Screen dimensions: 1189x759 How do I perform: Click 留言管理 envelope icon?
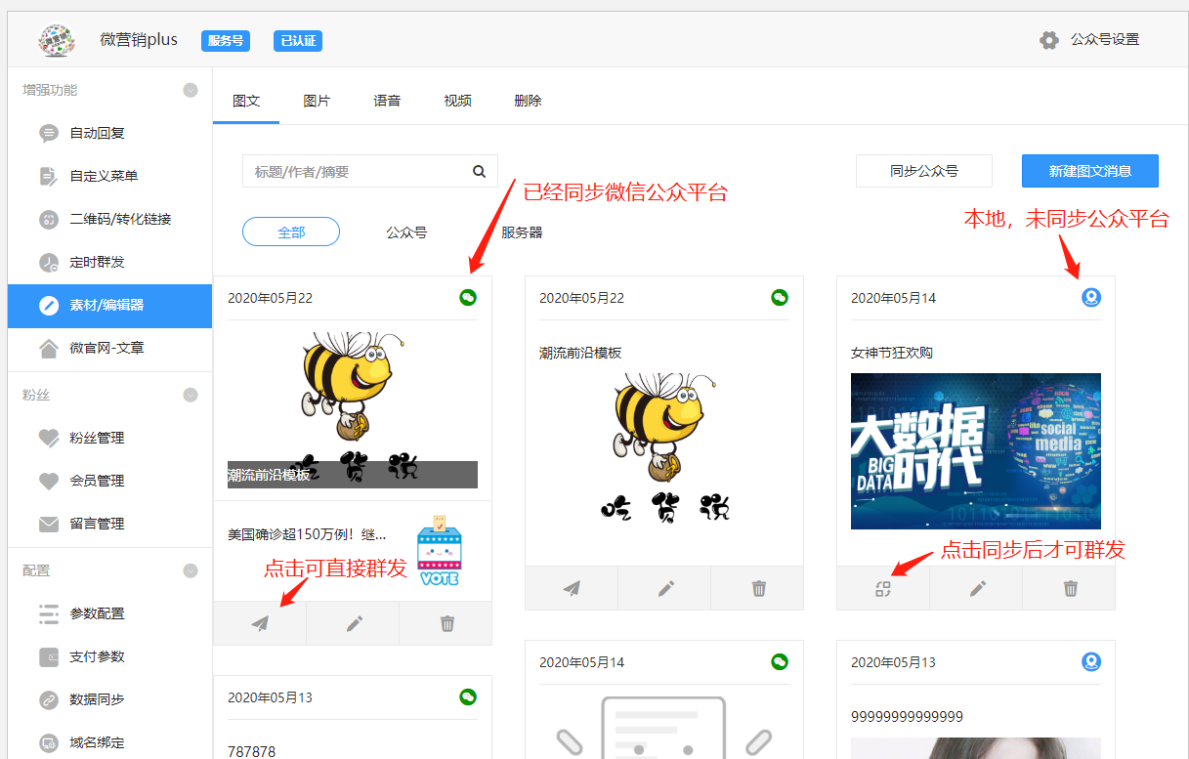[x=49, y=524]
